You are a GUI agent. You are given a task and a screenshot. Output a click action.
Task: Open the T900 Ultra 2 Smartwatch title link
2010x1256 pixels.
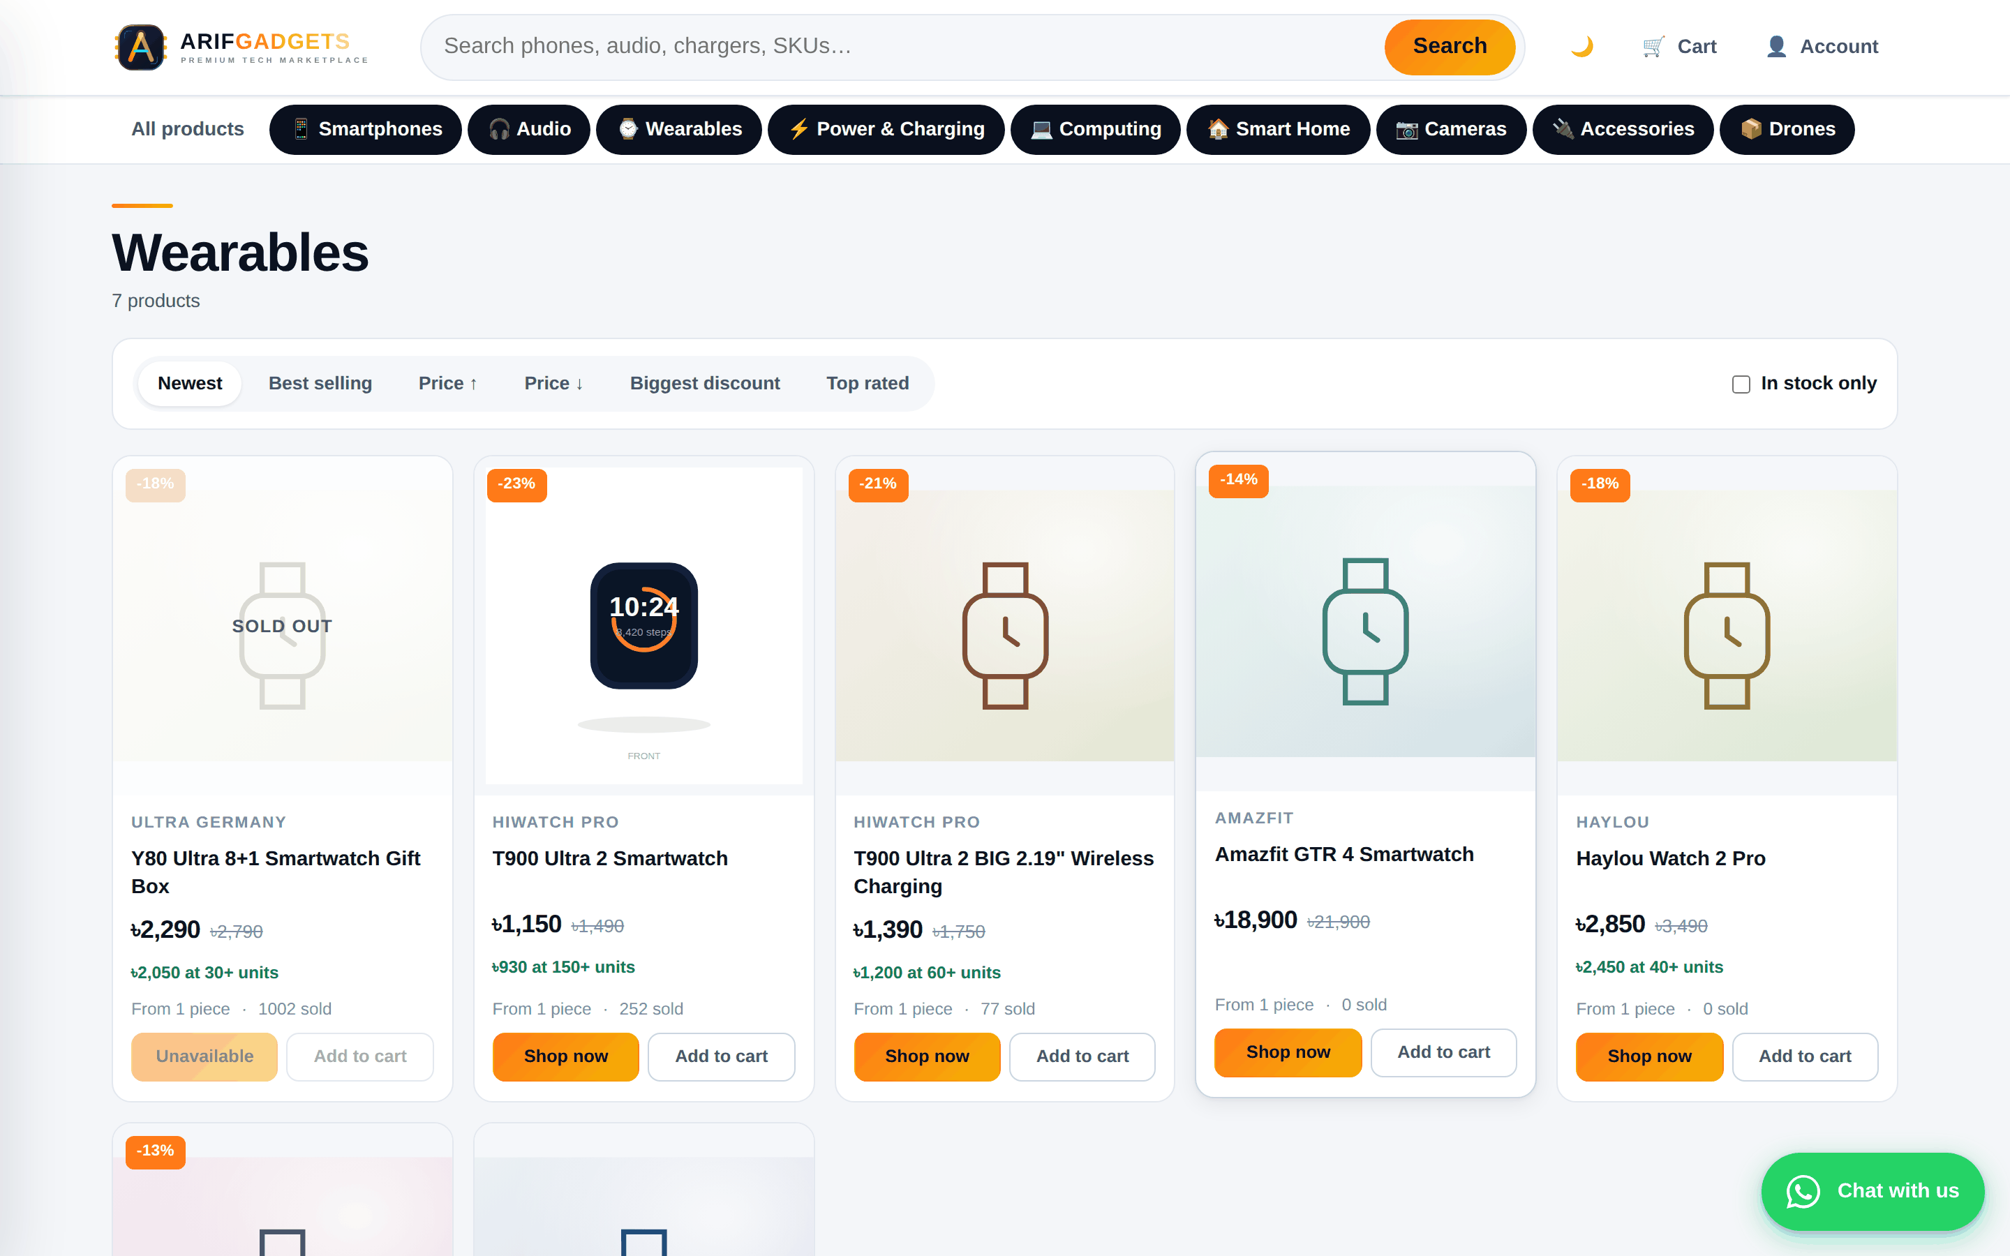[x=610, y=859]
